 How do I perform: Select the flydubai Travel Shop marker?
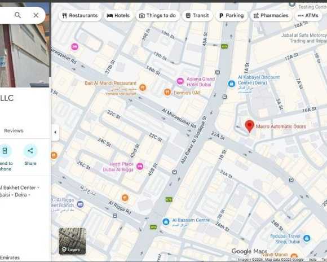point(307,238)
